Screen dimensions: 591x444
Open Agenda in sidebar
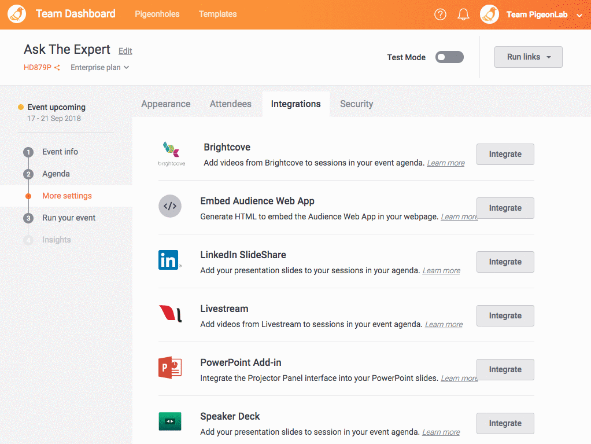coord(56,174)
